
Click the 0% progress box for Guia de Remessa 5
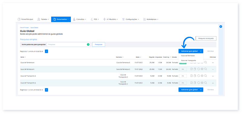[183, 69]
